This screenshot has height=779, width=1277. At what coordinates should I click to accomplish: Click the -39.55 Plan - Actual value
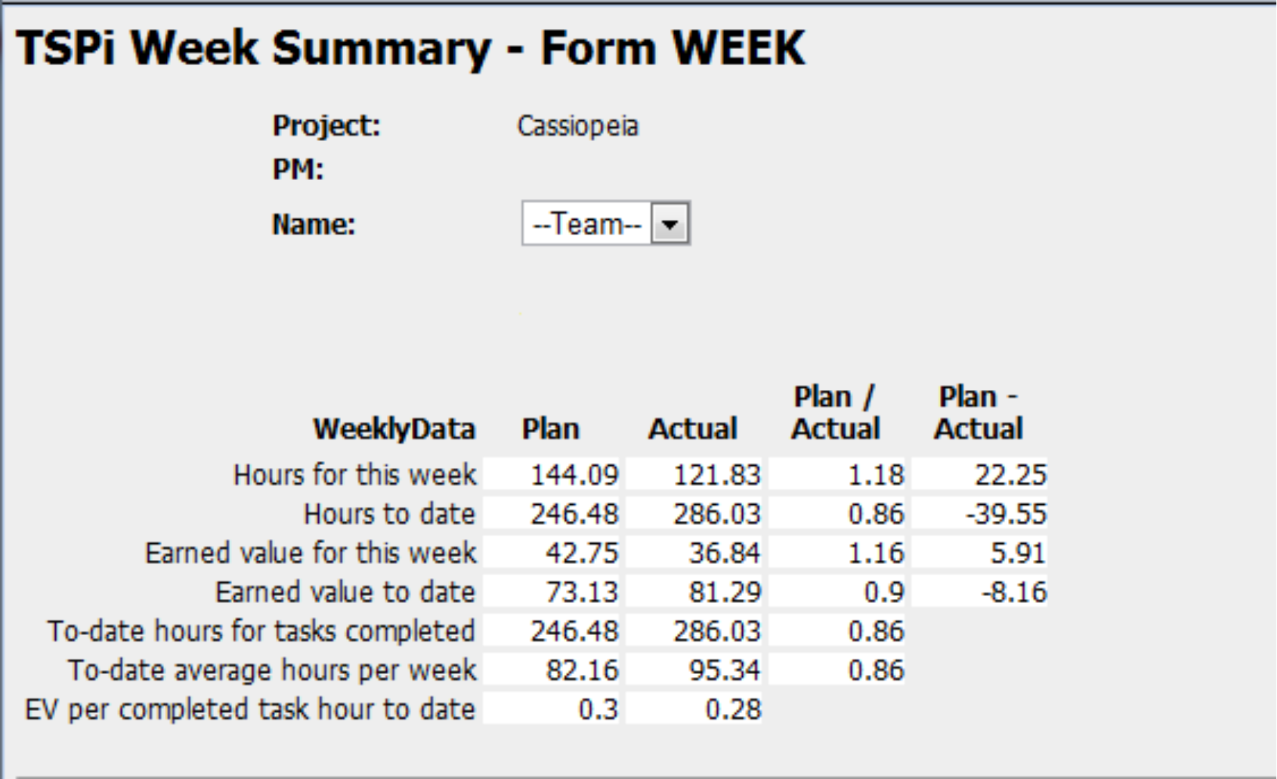click(x=980, y=514)
